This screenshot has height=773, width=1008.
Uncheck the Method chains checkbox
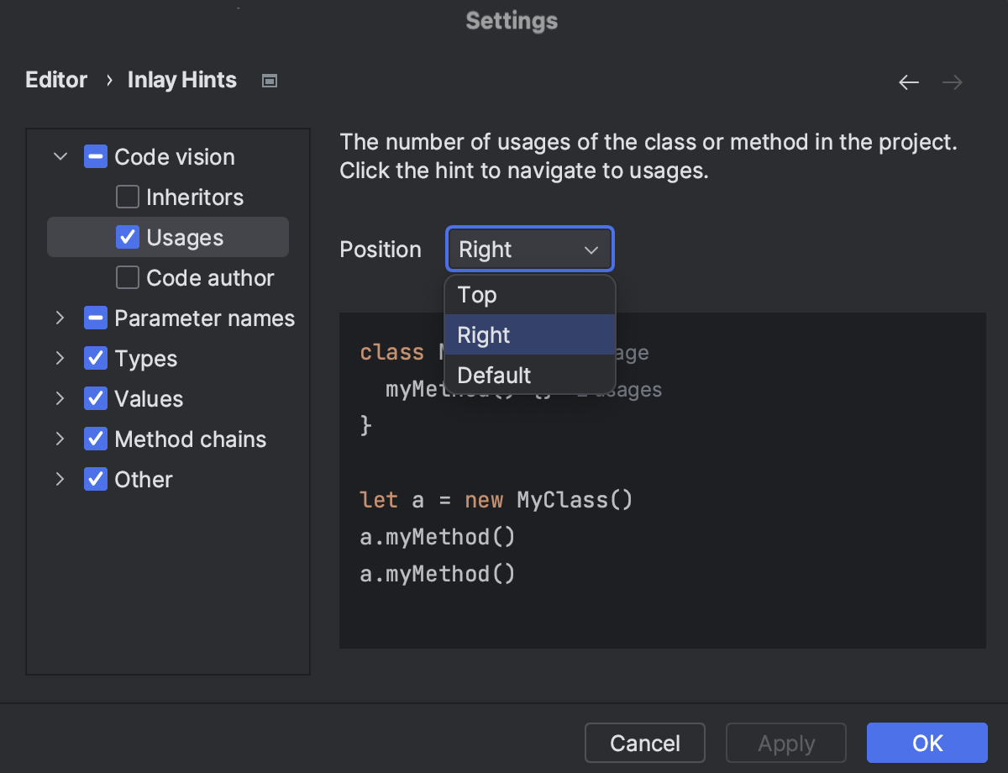pos(95,439)
